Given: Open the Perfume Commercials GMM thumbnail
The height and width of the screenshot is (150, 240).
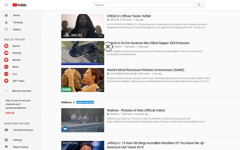Looking at the screenshot, I should click(82, 80).
